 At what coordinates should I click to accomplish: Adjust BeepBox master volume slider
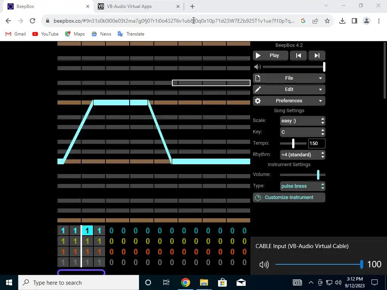[x=294, y=67]
